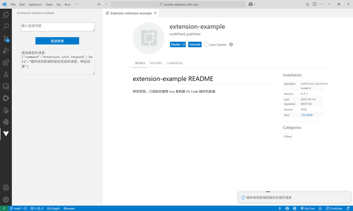Click the warning triangle icon near Continue
The width and height of the screenshot is (353, 211).
(320, 208)
